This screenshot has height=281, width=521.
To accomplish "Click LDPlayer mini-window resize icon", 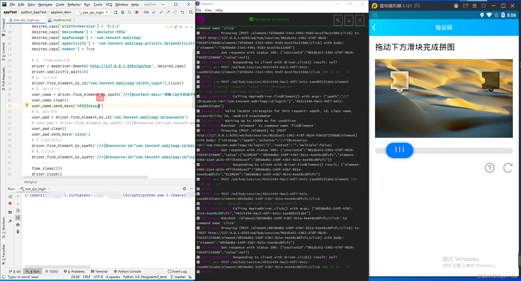I will [x=484, y=6].
